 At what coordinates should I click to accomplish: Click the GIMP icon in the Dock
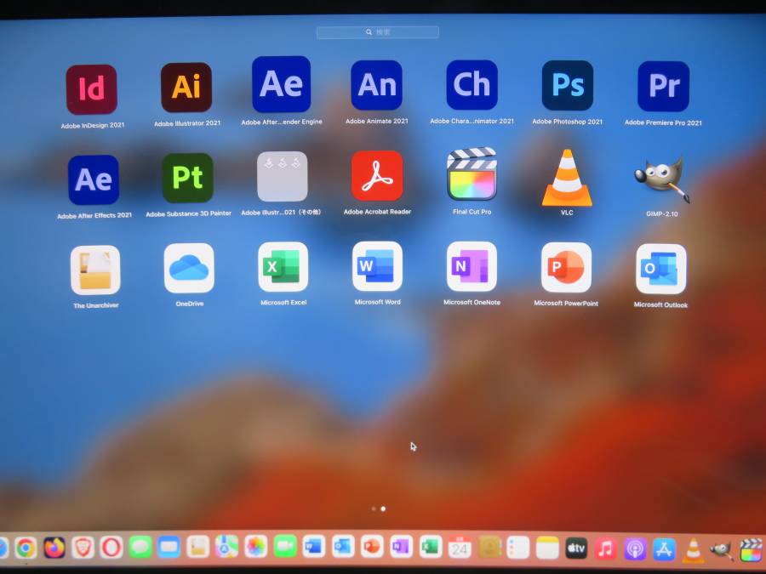[722, 551]
